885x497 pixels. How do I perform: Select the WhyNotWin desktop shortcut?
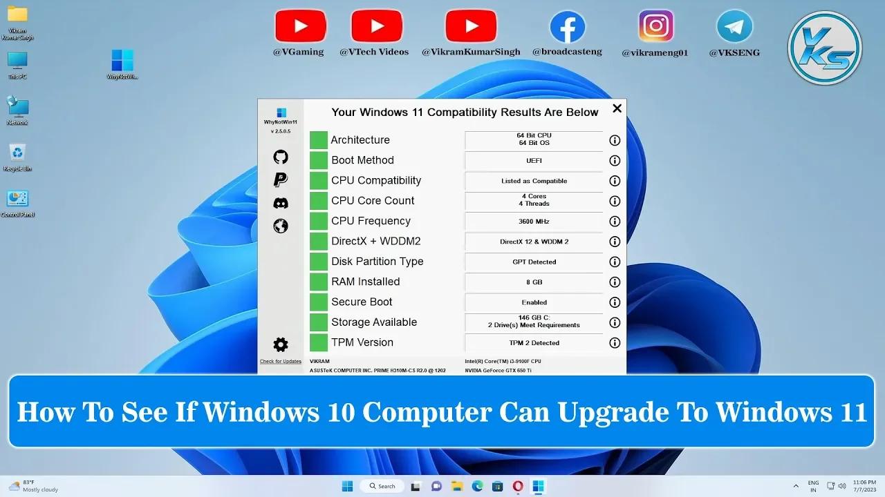pyautogui.click(x=122, y=64)
